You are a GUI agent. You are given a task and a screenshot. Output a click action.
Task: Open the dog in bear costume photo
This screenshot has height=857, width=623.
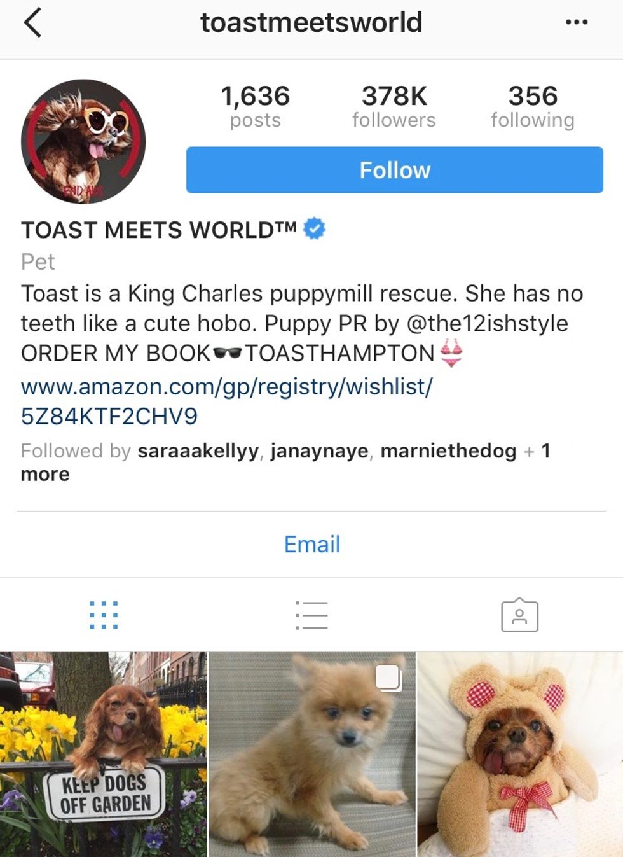pyautogui.click(x=520, y=755)
